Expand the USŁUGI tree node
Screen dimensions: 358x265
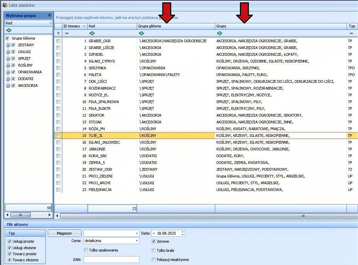click(8, 52)
